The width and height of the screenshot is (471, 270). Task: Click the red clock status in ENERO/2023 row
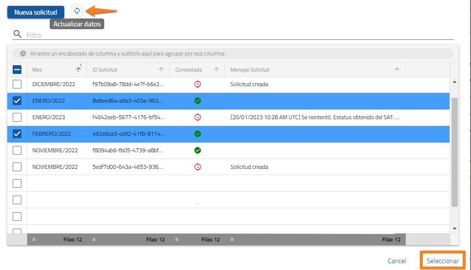click(197, 117)
